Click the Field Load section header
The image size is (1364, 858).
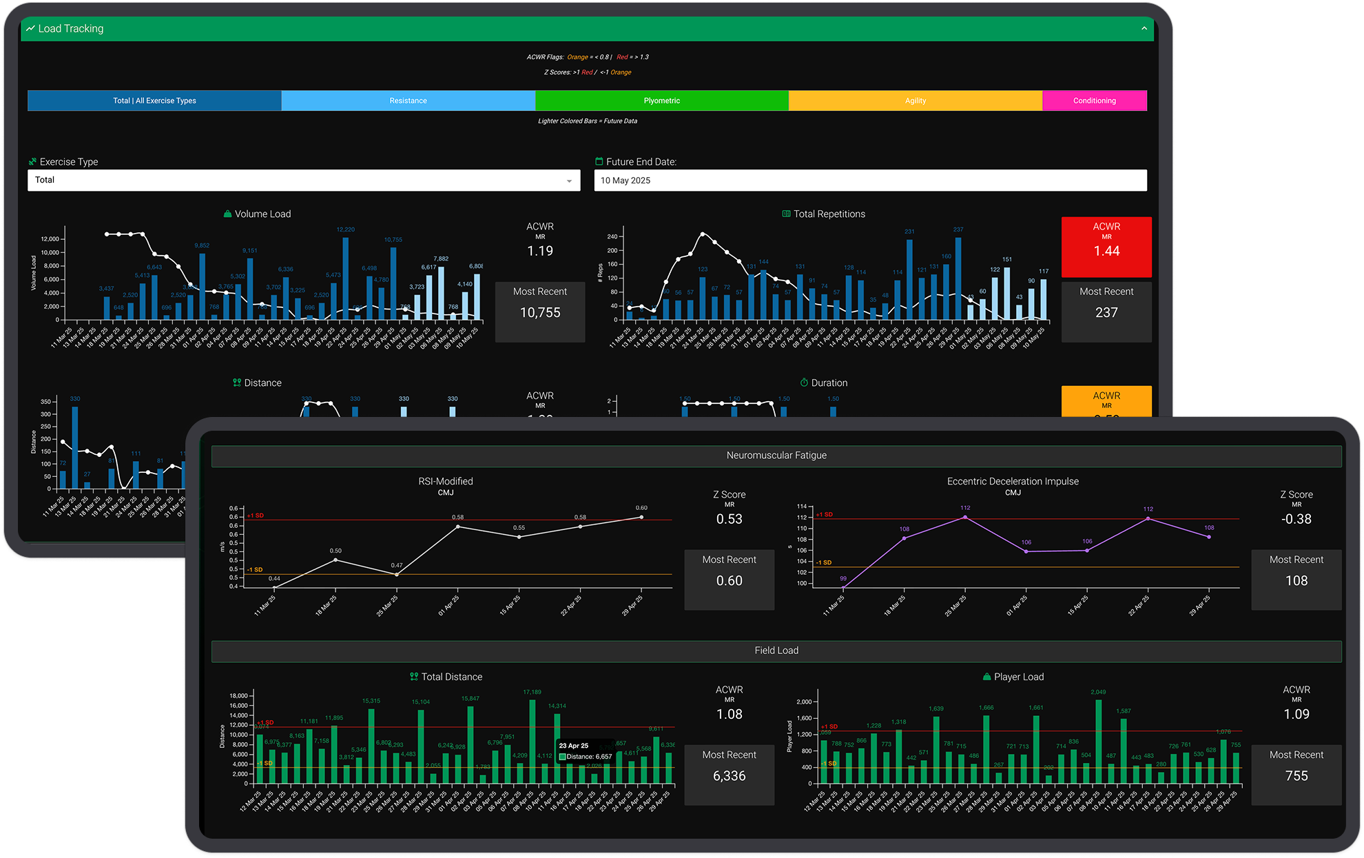(x=776, y=651)
